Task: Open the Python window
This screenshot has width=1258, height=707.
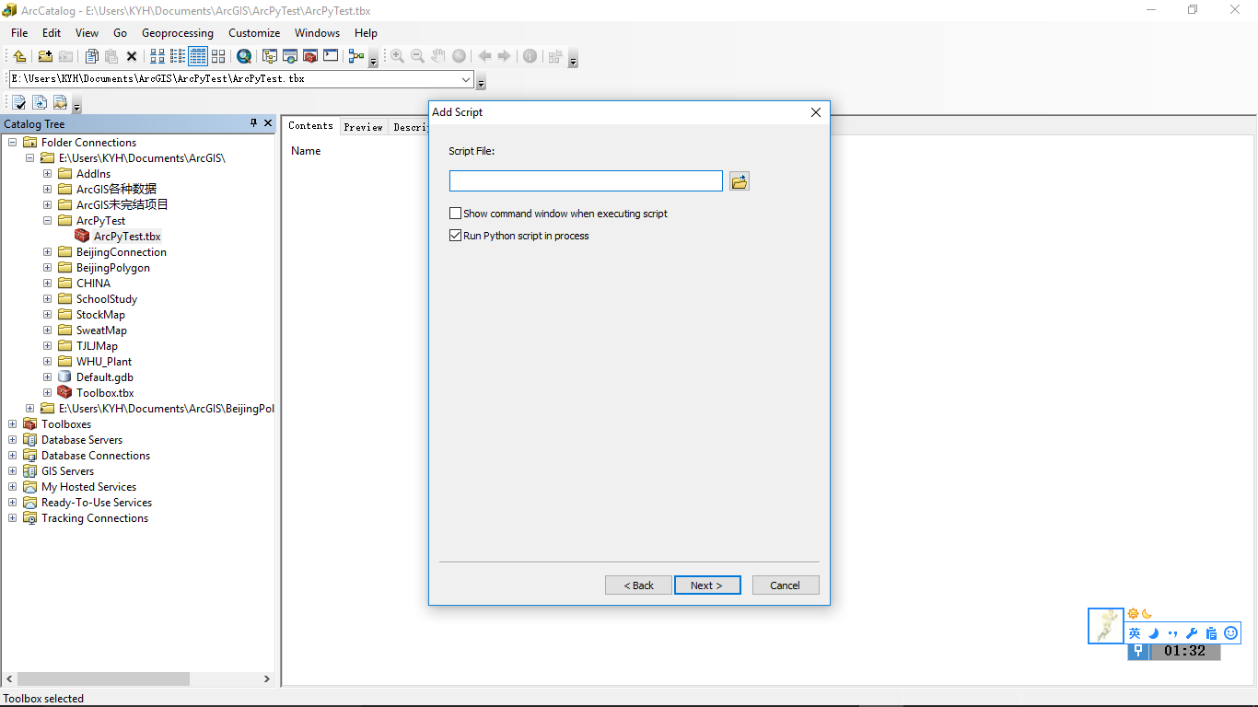Action: pos(331,56)
